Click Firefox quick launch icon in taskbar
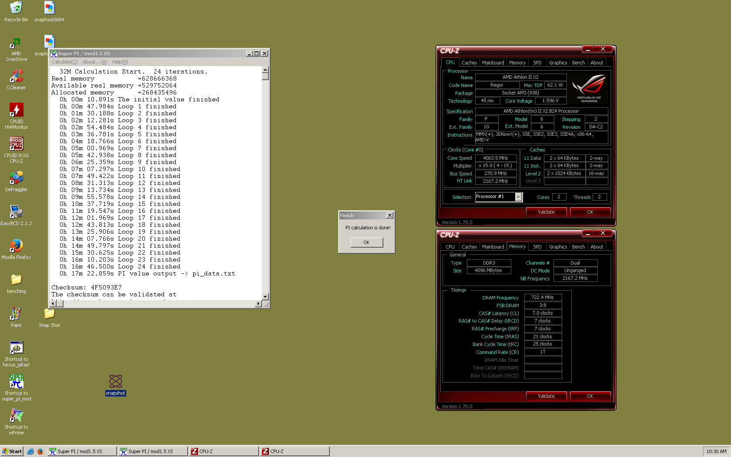This screenshot has height=457, width=731. click(40, 451)
